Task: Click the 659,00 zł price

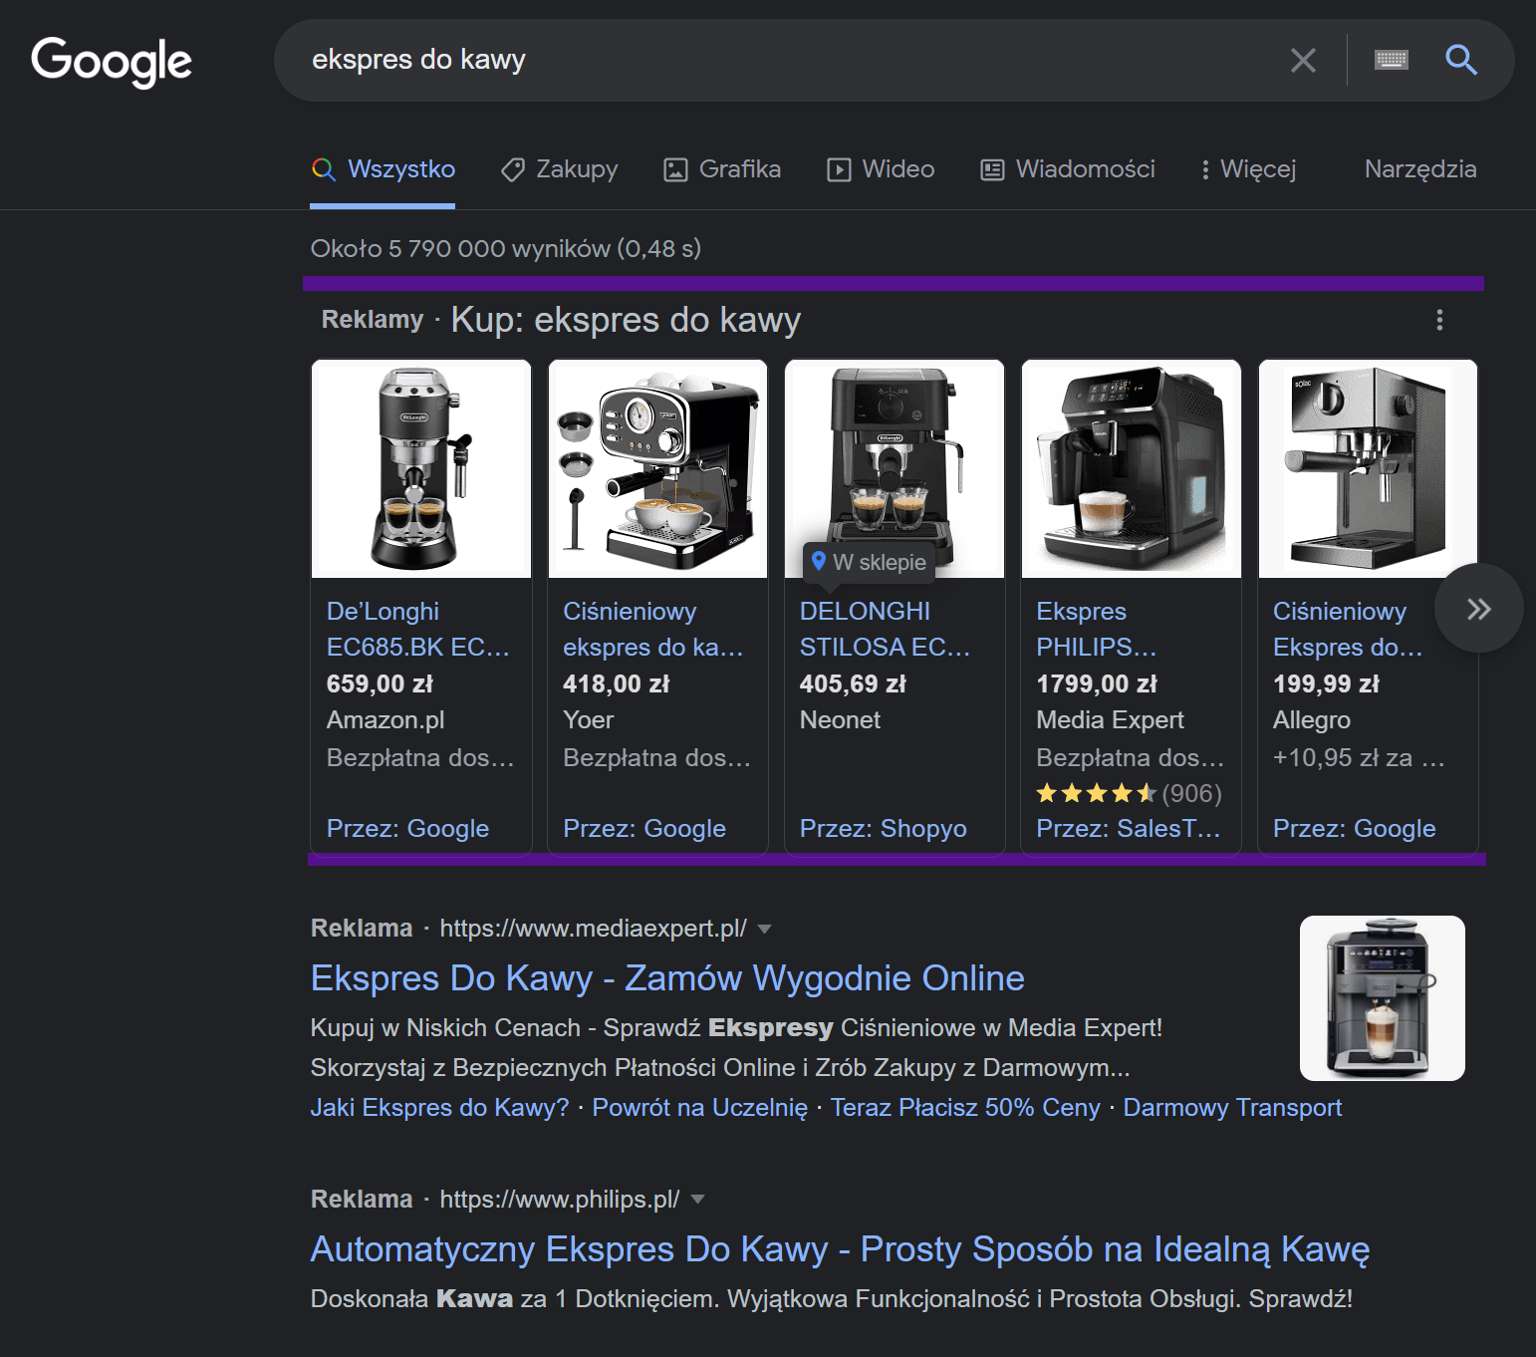Action: tap(380, 684)
